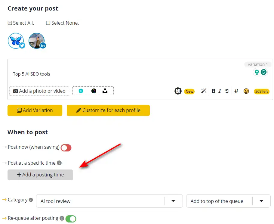Click info icon beside Post at specific time
Screen dimensions: 274x224
click(x=59, y=163)
